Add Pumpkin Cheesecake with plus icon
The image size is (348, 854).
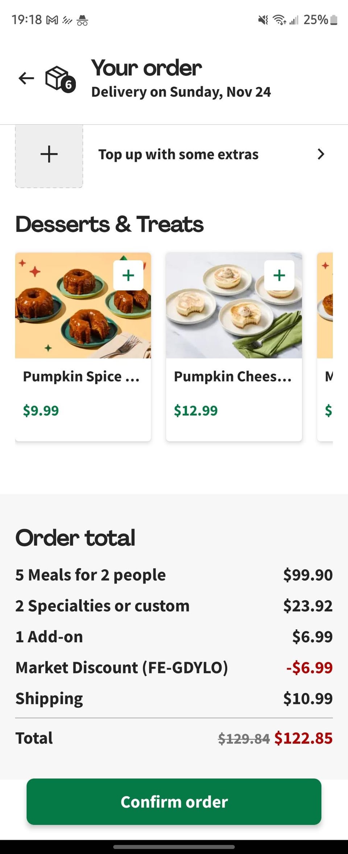pos(279,275)
